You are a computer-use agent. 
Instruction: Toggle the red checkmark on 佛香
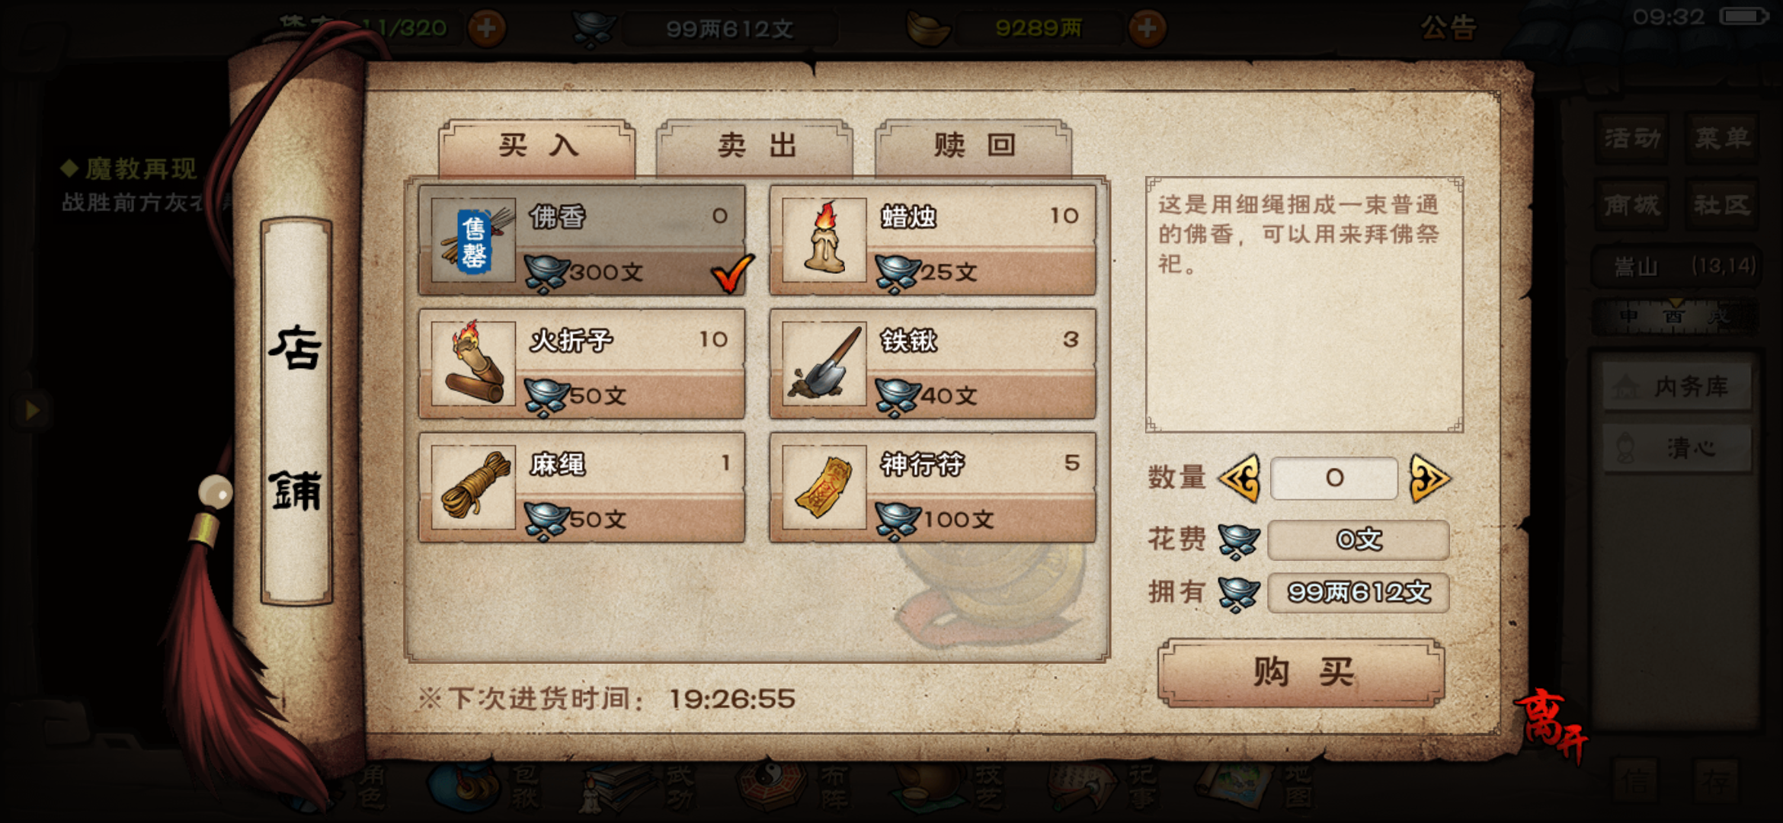tap(731, 273)
